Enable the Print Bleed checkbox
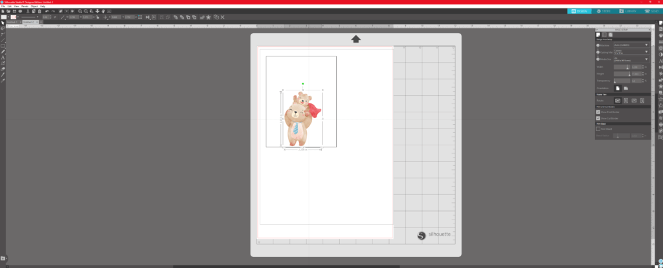The height and width of the screenshot is (268, 663). [x=598, y=129]
